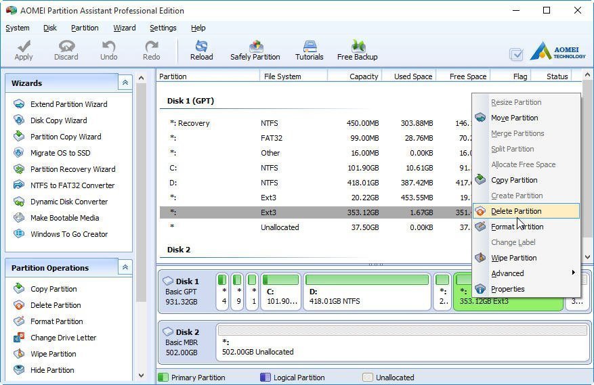Viewport: 594px width, 385px height.
Task: Sort by the Used Space column header
Action: [409, 76]
